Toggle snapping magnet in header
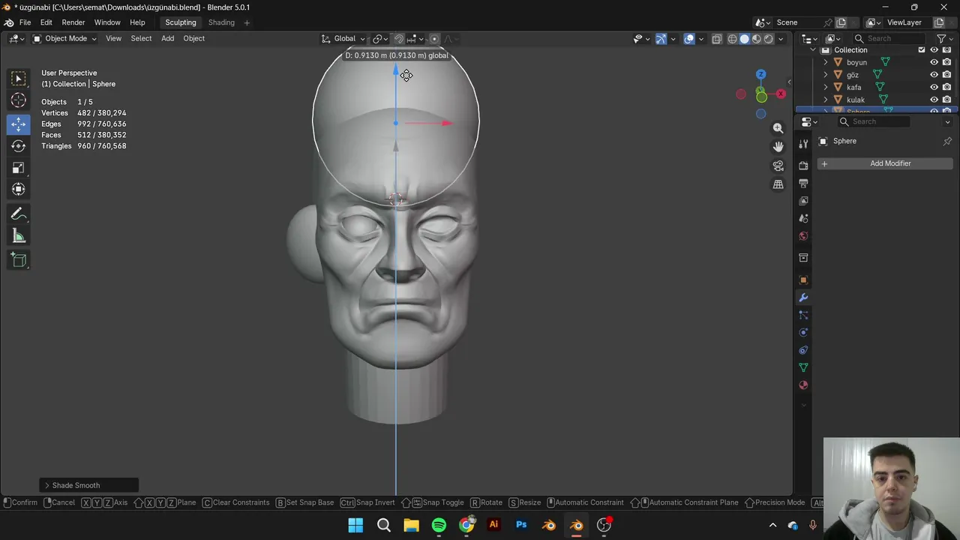The width and height of the screenshot is (960, 540). pos(399,39)
